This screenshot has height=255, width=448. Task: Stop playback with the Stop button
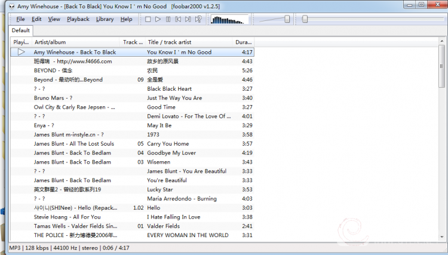(148, 19)
